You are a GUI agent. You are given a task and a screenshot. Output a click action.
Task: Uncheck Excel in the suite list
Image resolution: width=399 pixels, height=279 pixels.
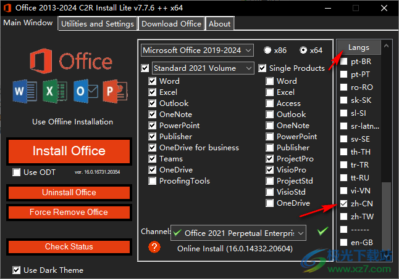[x=153, y=92]
